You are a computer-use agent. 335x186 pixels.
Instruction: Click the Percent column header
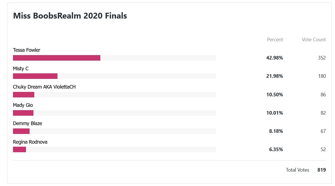tap(275, 40)
